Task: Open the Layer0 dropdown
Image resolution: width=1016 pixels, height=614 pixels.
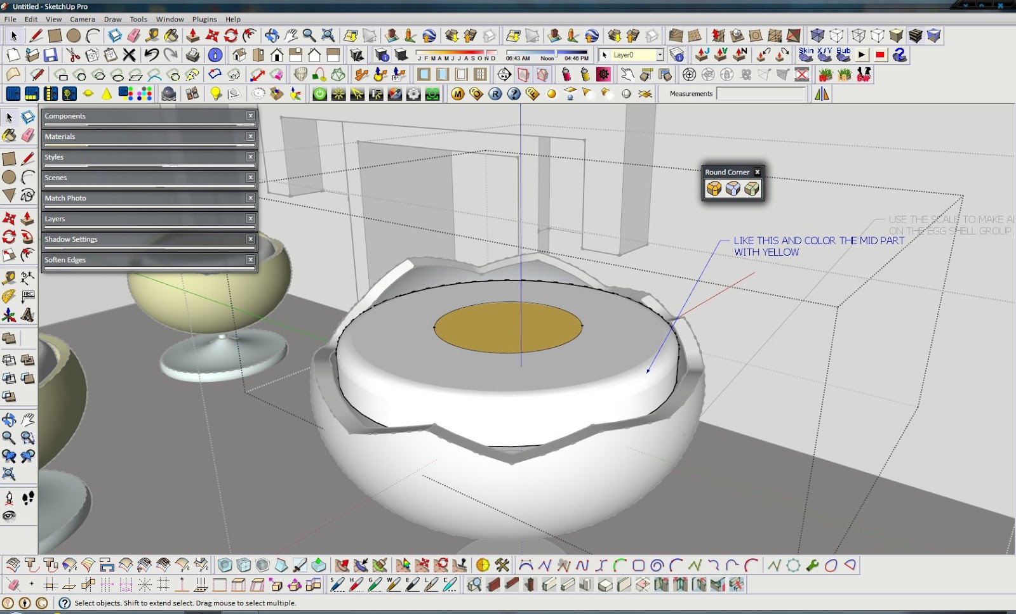Action: coord(660,55)
